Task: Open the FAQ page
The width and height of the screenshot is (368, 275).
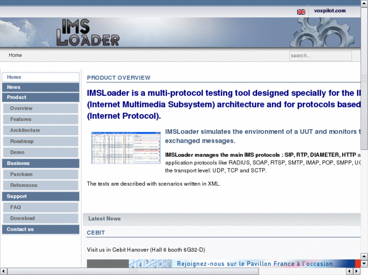Action: [x=40, y=207]
